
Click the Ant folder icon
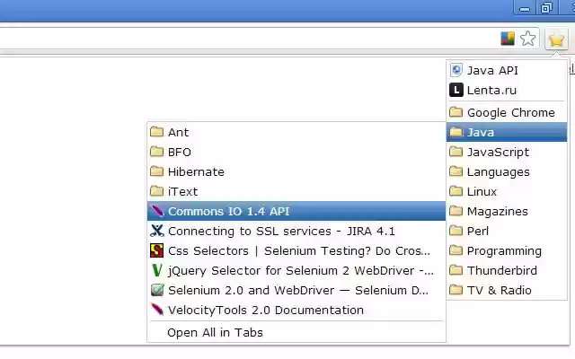pyautogui.click(x=157, y=132)
